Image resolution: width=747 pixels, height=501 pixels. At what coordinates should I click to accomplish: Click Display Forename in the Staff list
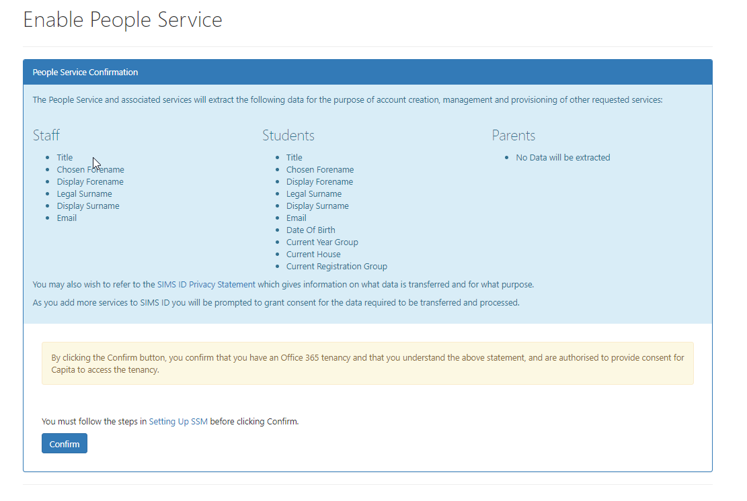pyautogui.click(x=90, y=182)
